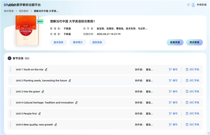Switch to 教材简介 tab

tap(78, 42)
